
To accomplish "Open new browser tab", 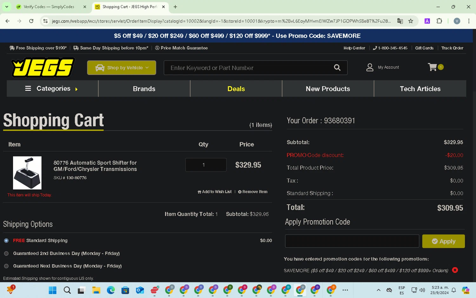I will [175, 7].
